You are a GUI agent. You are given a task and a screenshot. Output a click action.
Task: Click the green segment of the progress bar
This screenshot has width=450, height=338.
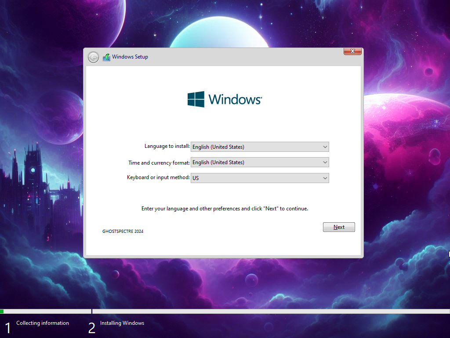tap(2, 312)
